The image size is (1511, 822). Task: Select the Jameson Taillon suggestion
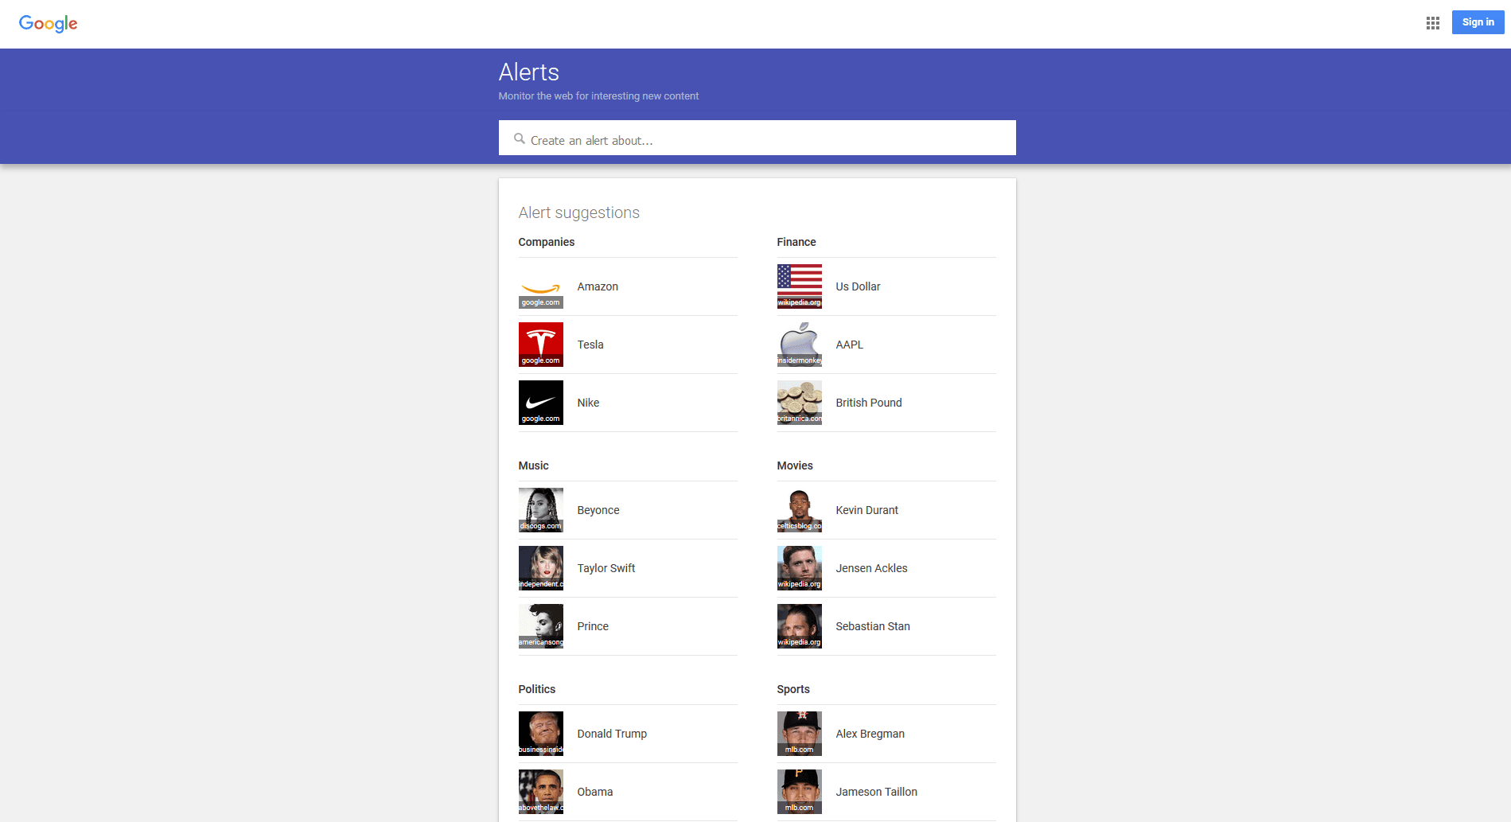tap(876, 792)
